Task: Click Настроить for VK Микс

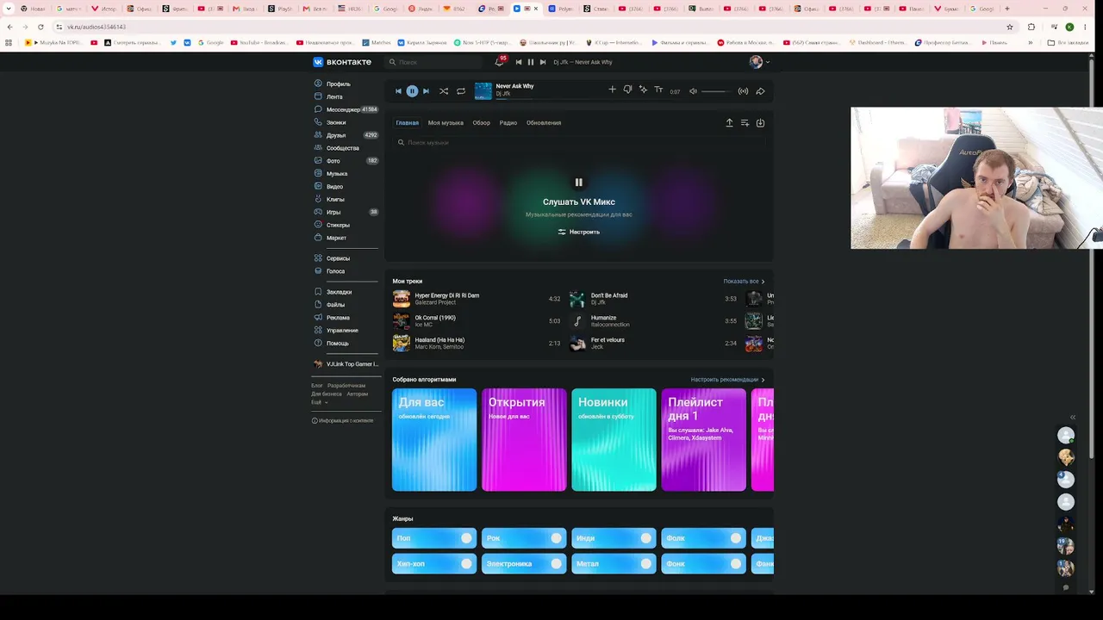Action: pos(579,232)
